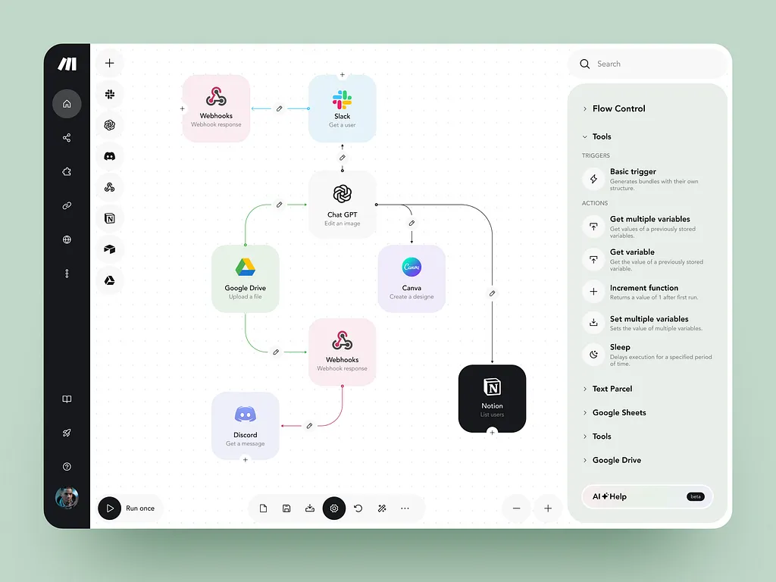Select the share icon in the left sidebar

coord(67,137)
